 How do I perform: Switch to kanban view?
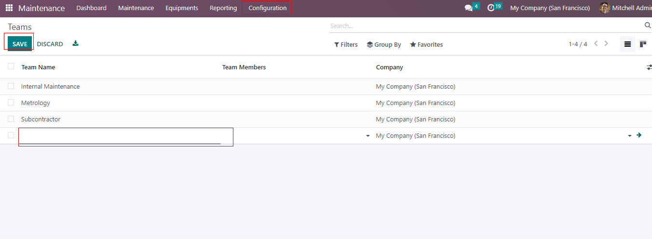point(643,44)
